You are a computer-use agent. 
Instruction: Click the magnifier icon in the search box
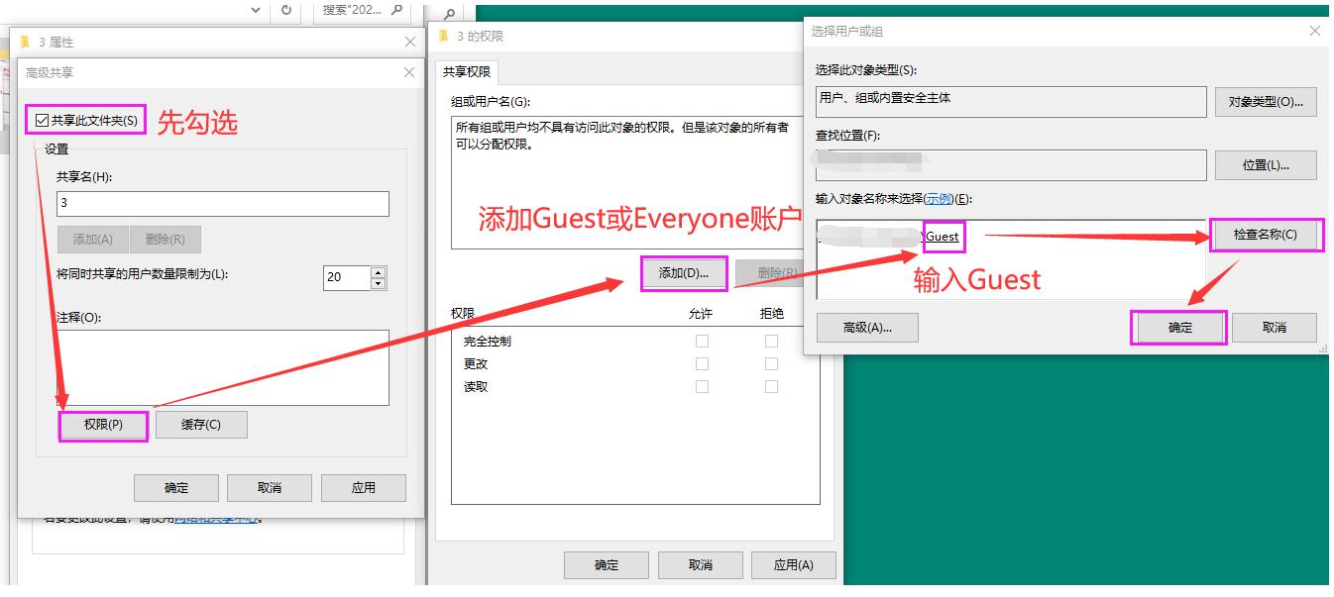point(394,11)
